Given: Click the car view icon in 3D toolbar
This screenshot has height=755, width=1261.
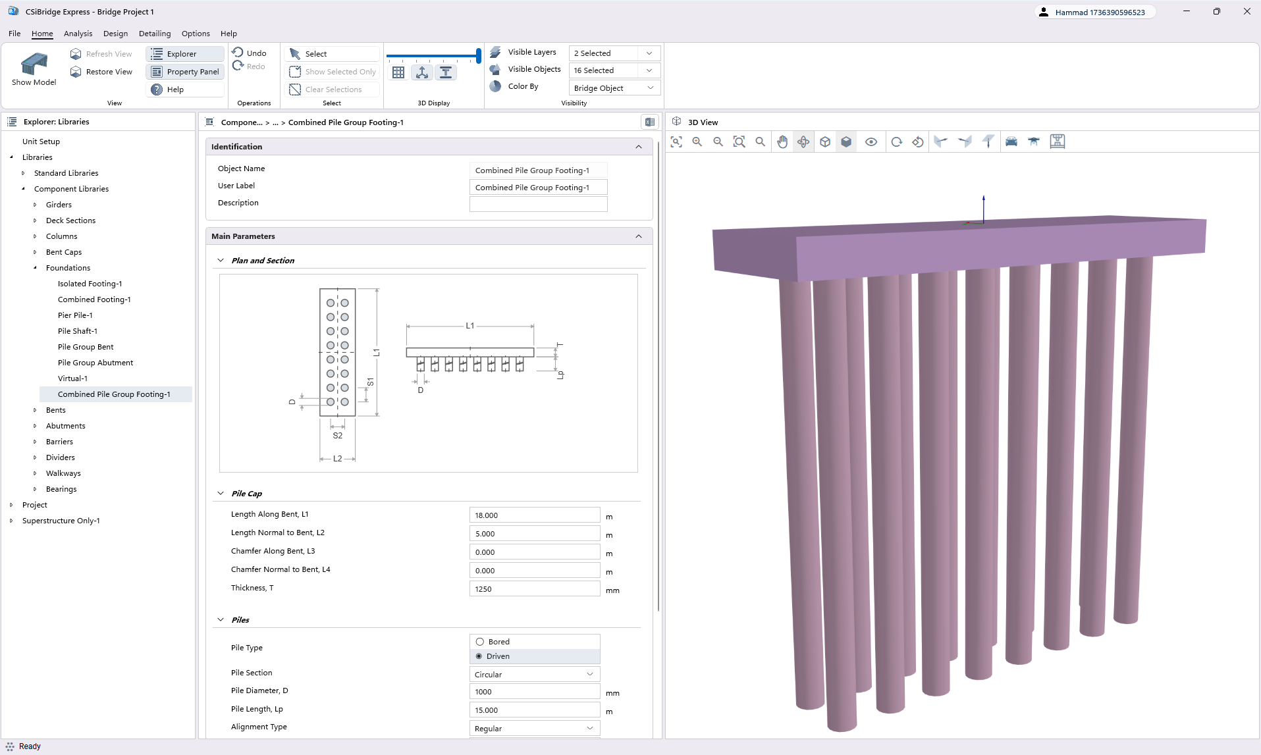Looking at the screenshot, I should coord(1011,142).
